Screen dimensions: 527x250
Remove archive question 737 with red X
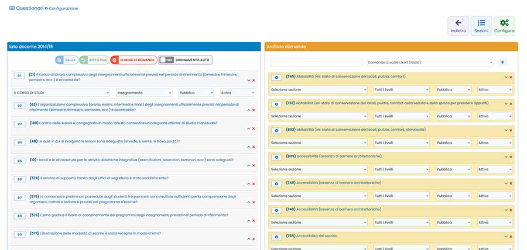point(511,103)
